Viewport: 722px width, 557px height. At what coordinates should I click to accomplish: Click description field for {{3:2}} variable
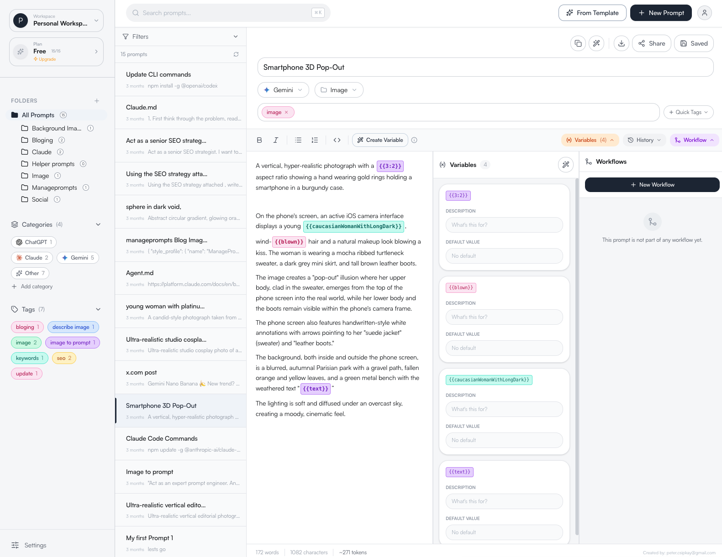(504, 225)
